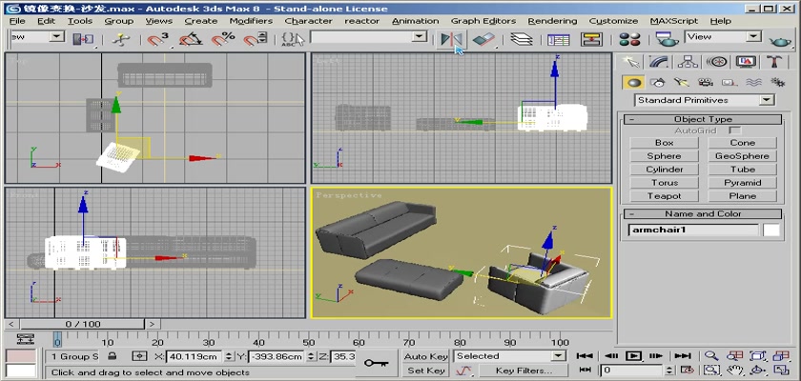Expand the Standard Primitives dropdown
Screen dimensions: 801x381
click(767, 100)
